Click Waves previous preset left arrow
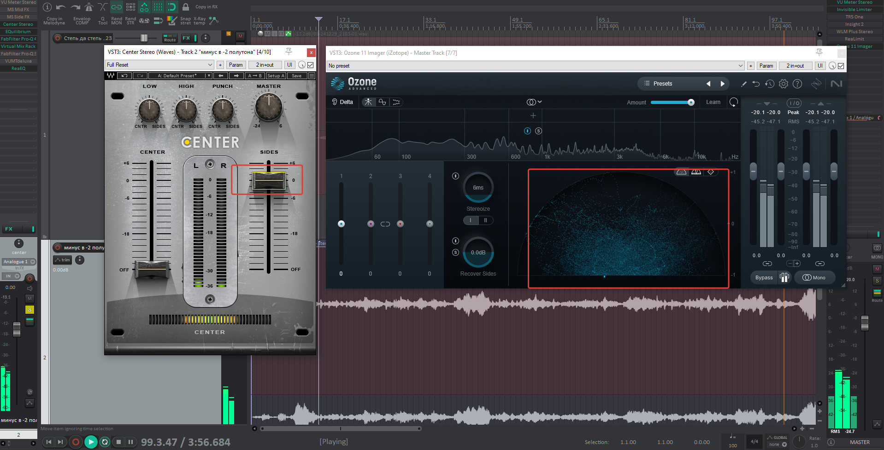The width and height of the screenshot is (884, 450). 221,75
